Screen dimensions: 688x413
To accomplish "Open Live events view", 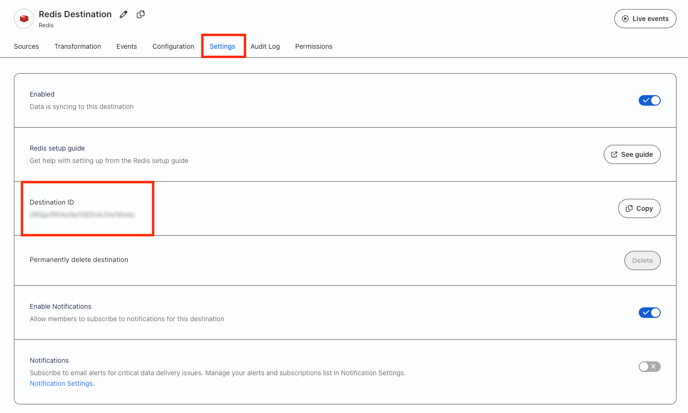I will point(645,19).
